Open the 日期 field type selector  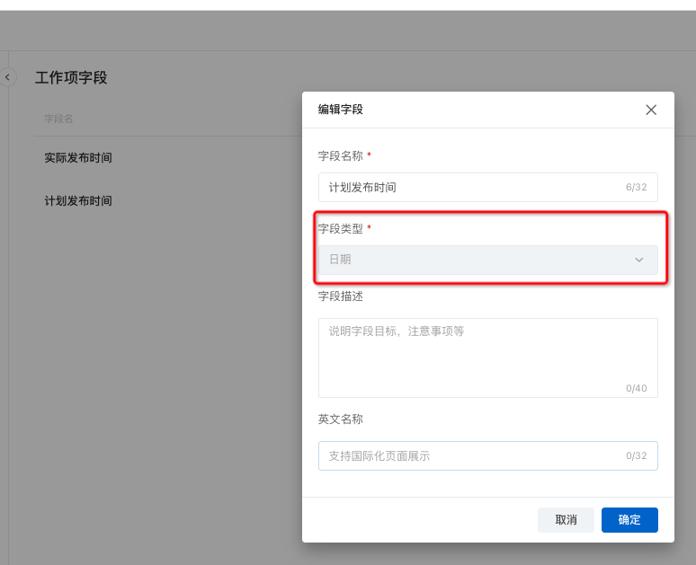coord(487,260)
